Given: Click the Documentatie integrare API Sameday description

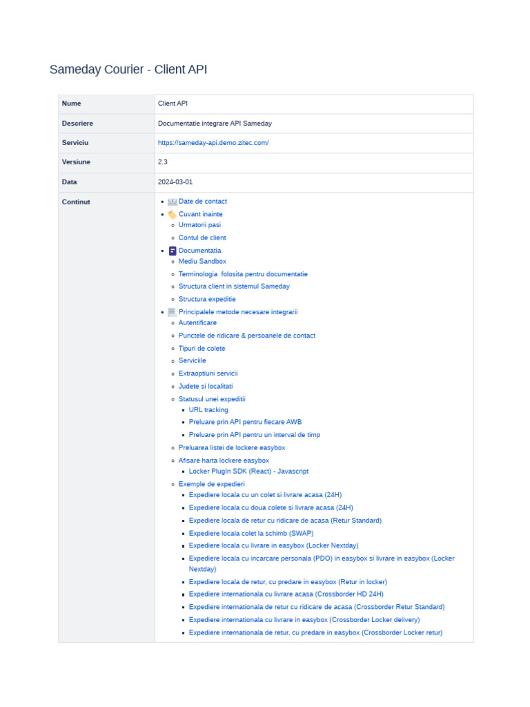Looking at the screenshot, I should pyautogui.click(x=215, y=124).
